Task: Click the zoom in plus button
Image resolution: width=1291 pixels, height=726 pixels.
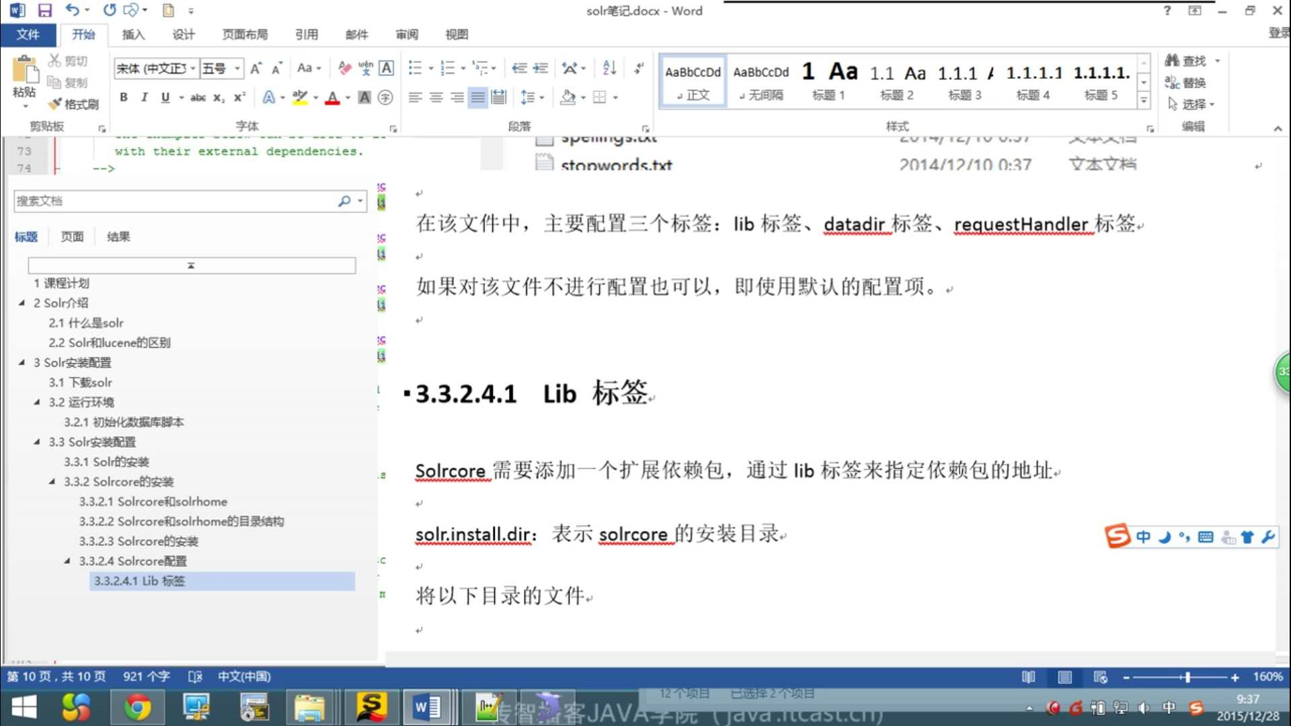Action: (x=1235, y=678)
